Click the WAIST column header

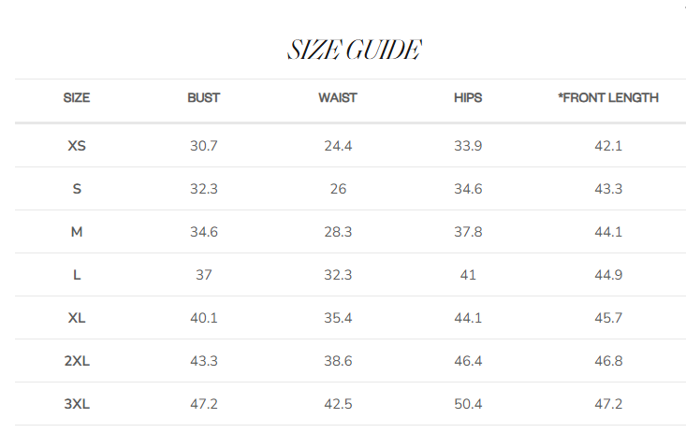[x=338, y=97]
